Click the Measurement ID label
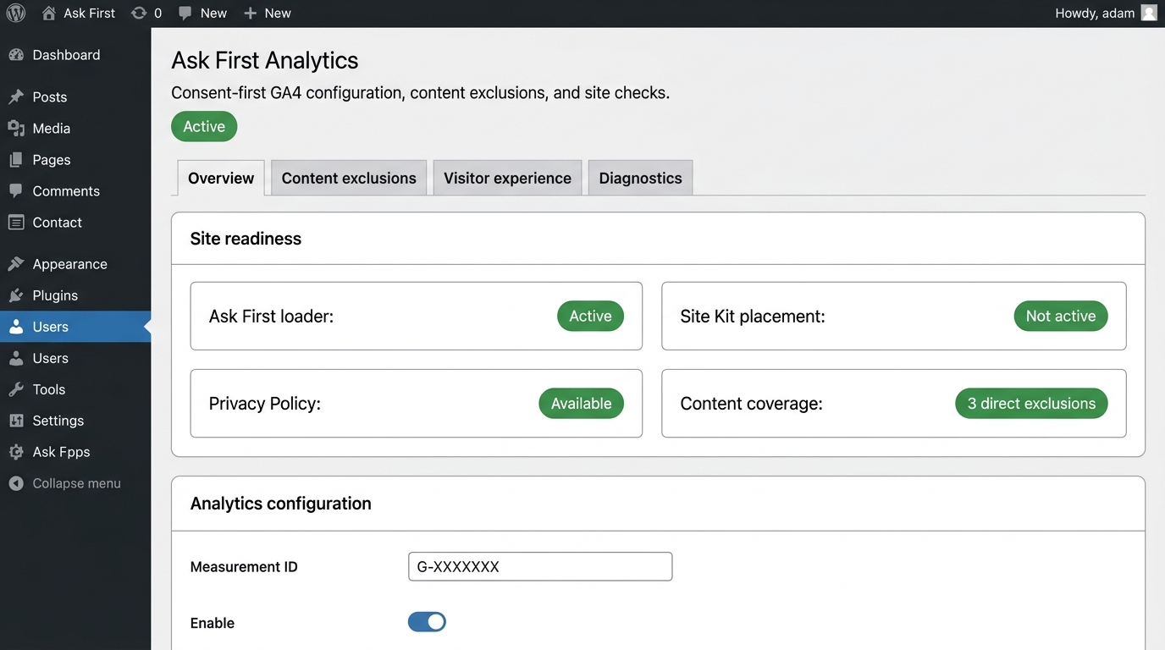The height and width of the screenshot is (650, 1165). tap(244, 567)
